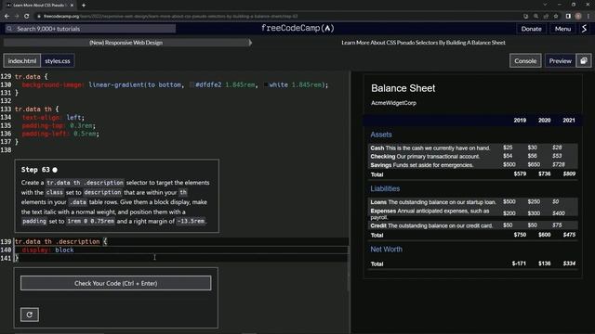The image size is (595, 334).
Task: Click the site lock icon in the address bar
Action: point(39,17)
